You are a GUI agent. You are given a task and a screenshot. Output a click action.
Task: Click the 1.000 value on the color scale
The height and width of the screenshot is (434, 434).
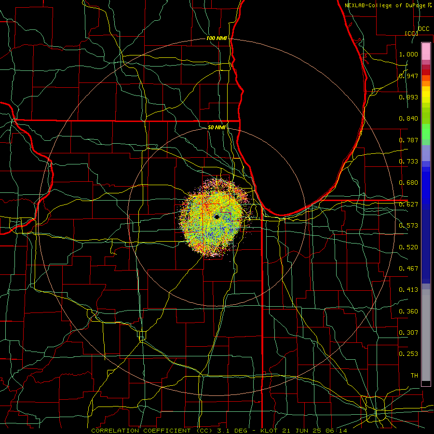tap(408, 54)
